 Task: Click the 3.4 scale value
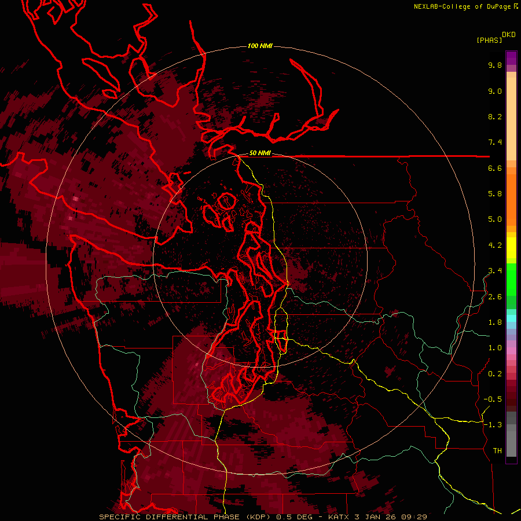point(495,271)
